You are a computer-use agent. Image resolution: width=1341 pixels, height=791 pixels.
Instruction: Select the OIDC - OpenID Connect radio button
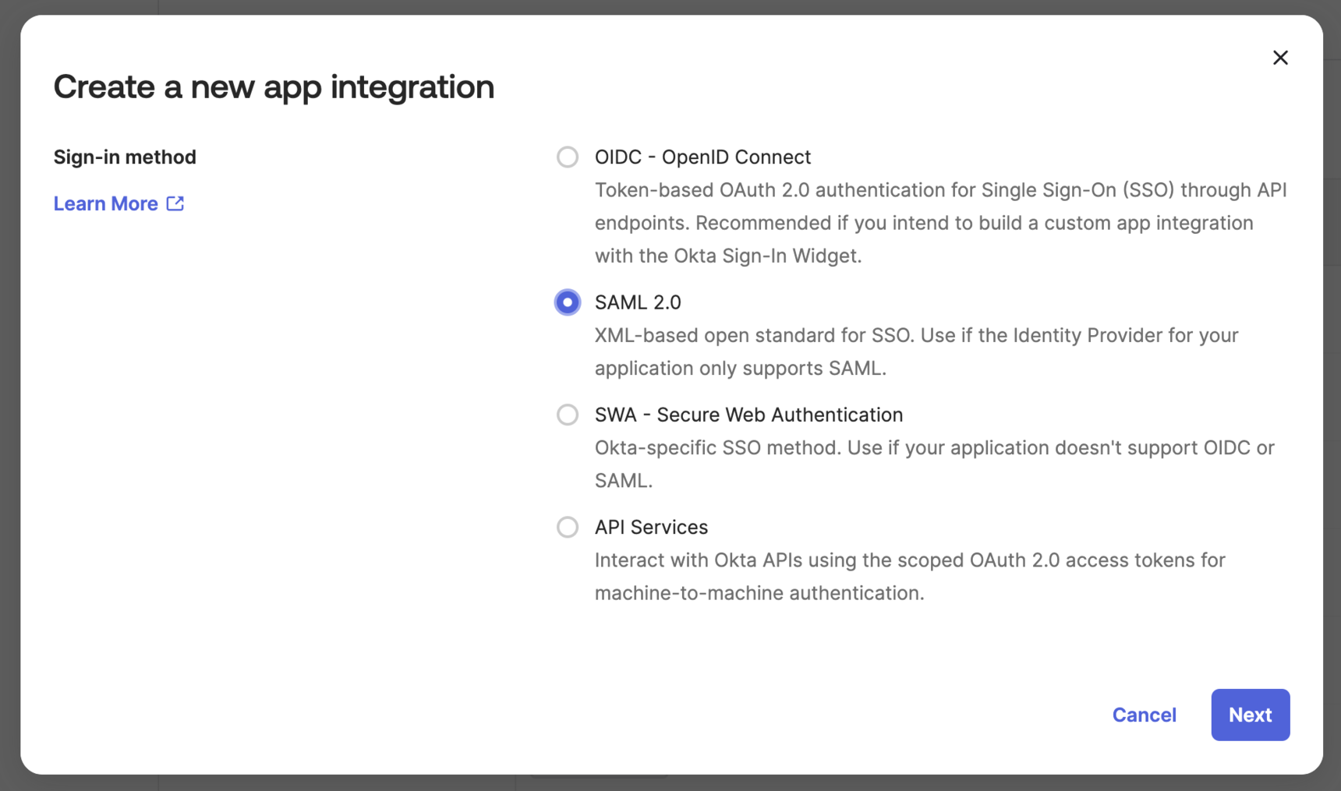568,157
